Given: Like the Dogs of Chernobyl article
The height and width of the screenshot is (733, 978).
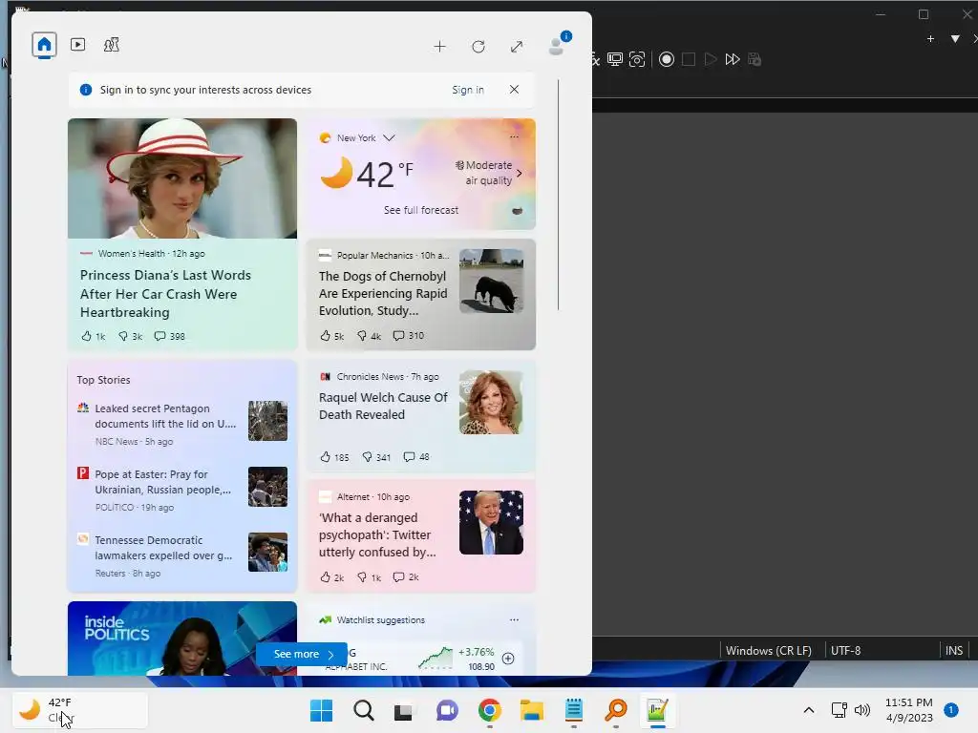Looking at the screenshot, I should [331, 336].
